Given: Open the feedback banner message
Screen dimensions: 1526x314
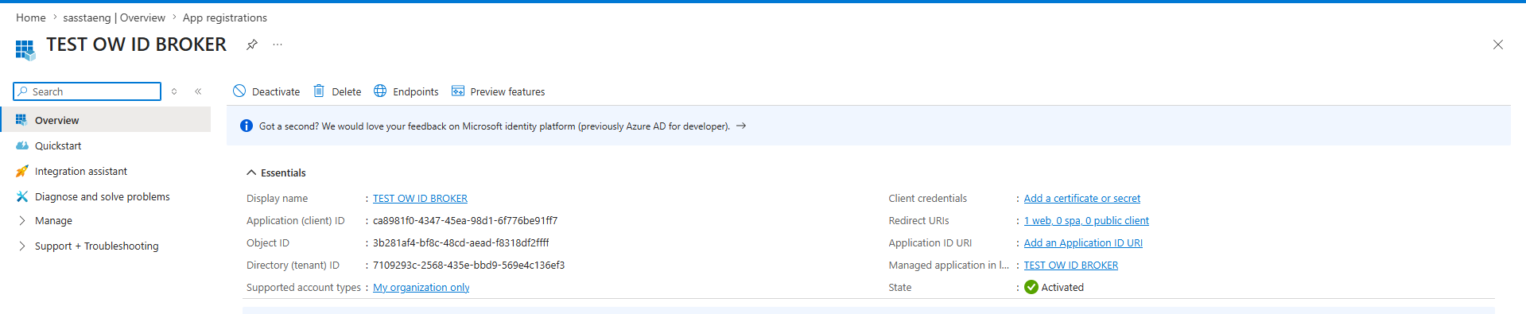Looking at the screenshot, I should (495, 126).
